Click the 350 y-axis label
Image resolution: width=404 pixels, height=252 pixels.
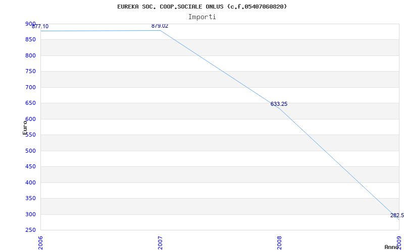coord(30,198)
